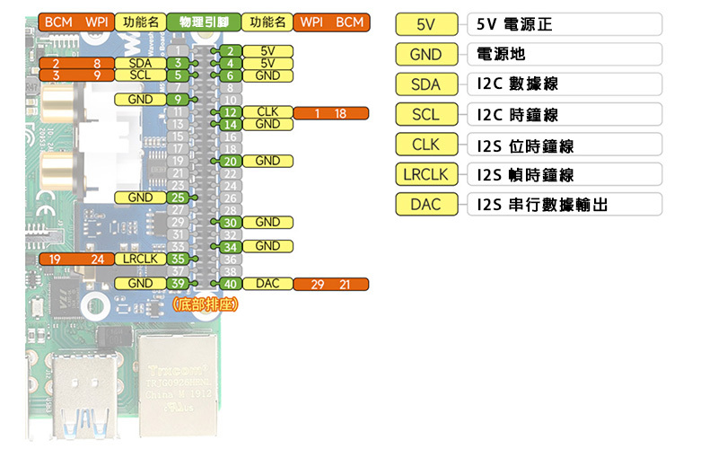
Task: Click the DAC legend box
Action: [427, 205]
